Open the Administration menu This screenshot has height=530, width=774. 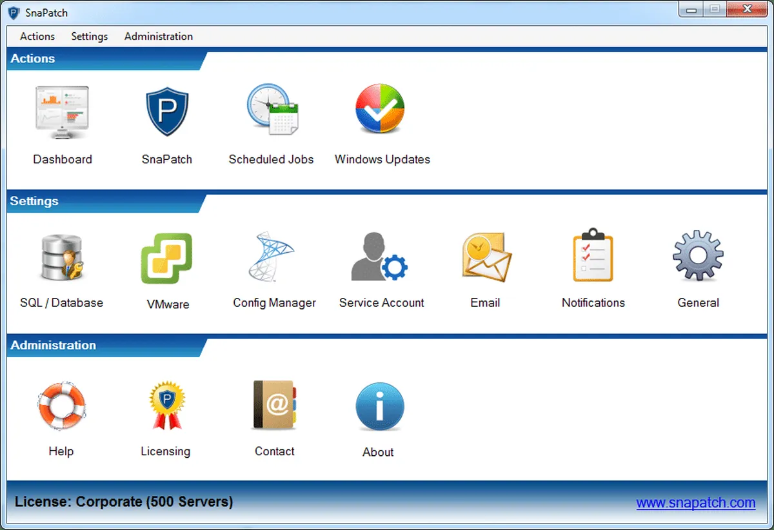click(x=159, y=37)
